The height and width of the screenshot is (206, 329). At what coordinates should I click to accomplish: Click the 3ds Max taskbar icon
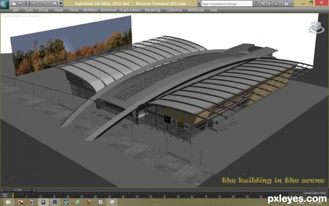43,202
